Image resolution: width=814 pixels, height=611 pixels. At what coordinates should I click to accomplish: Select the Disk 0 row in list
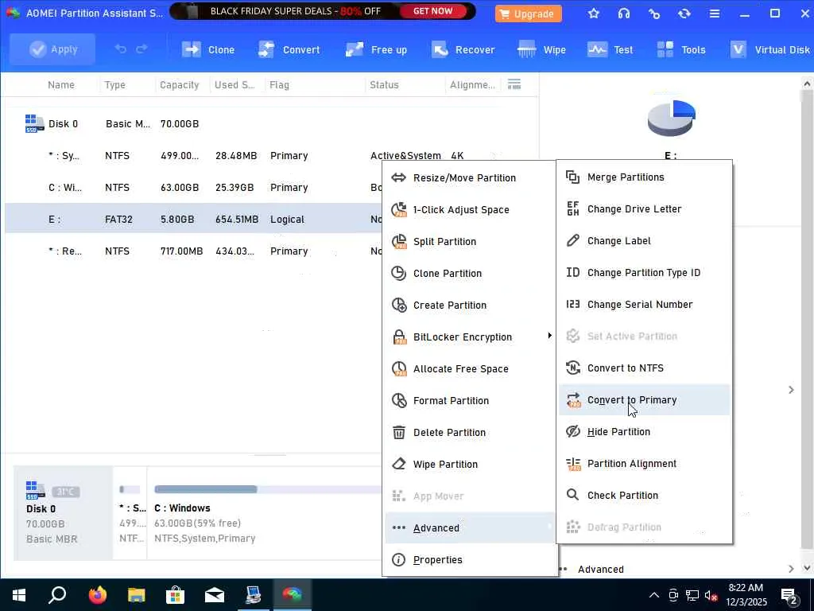[272, 123]
